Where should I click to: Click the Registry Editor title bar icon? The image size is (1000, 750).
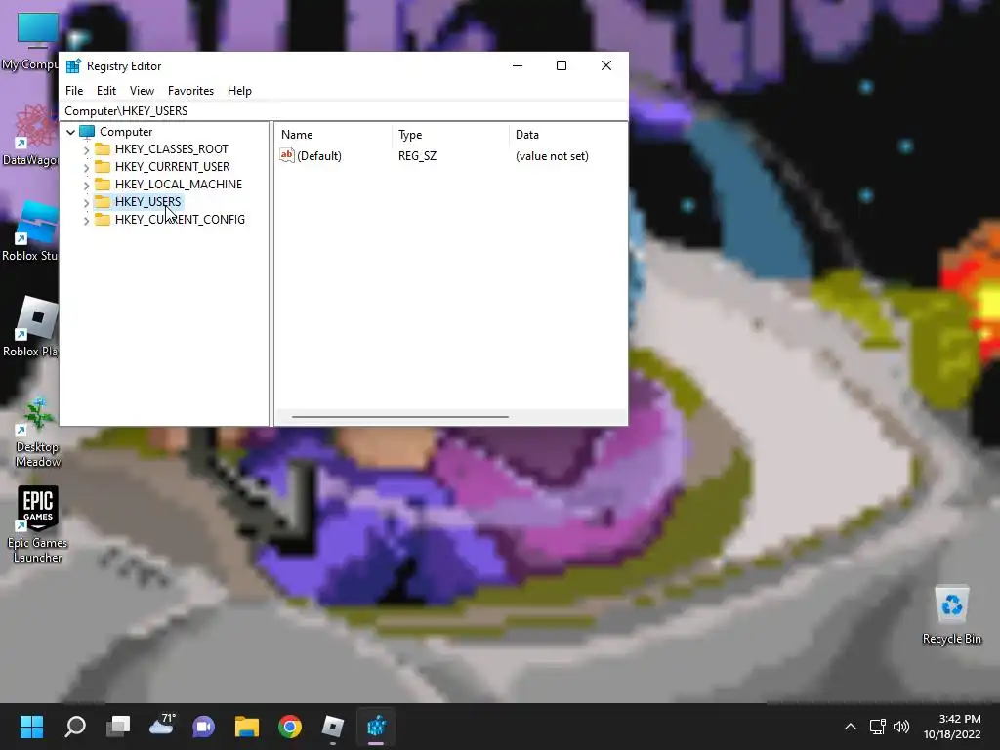(73, 65)
